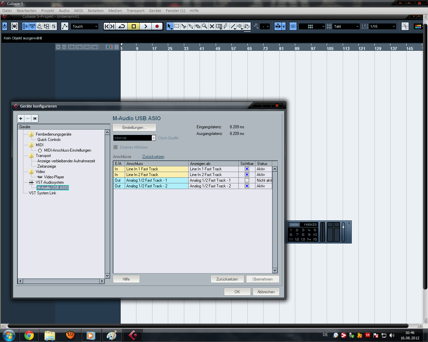Check Sichtbar for Analog 1/2 Fast Track - 1
This screenshot has width=428, height=342.
tap(247, 180)
